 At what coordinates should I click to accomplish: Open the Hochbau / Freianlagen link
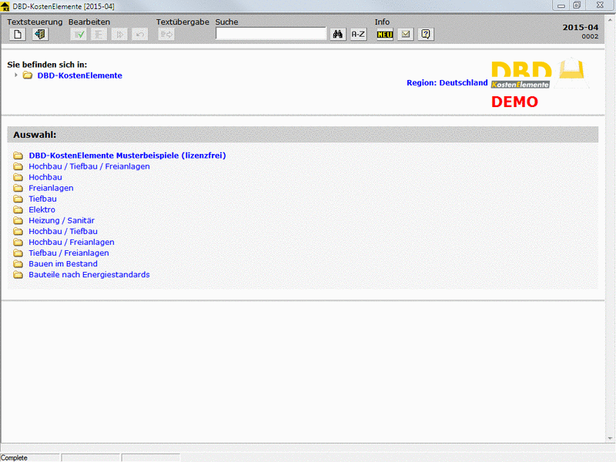72,242
